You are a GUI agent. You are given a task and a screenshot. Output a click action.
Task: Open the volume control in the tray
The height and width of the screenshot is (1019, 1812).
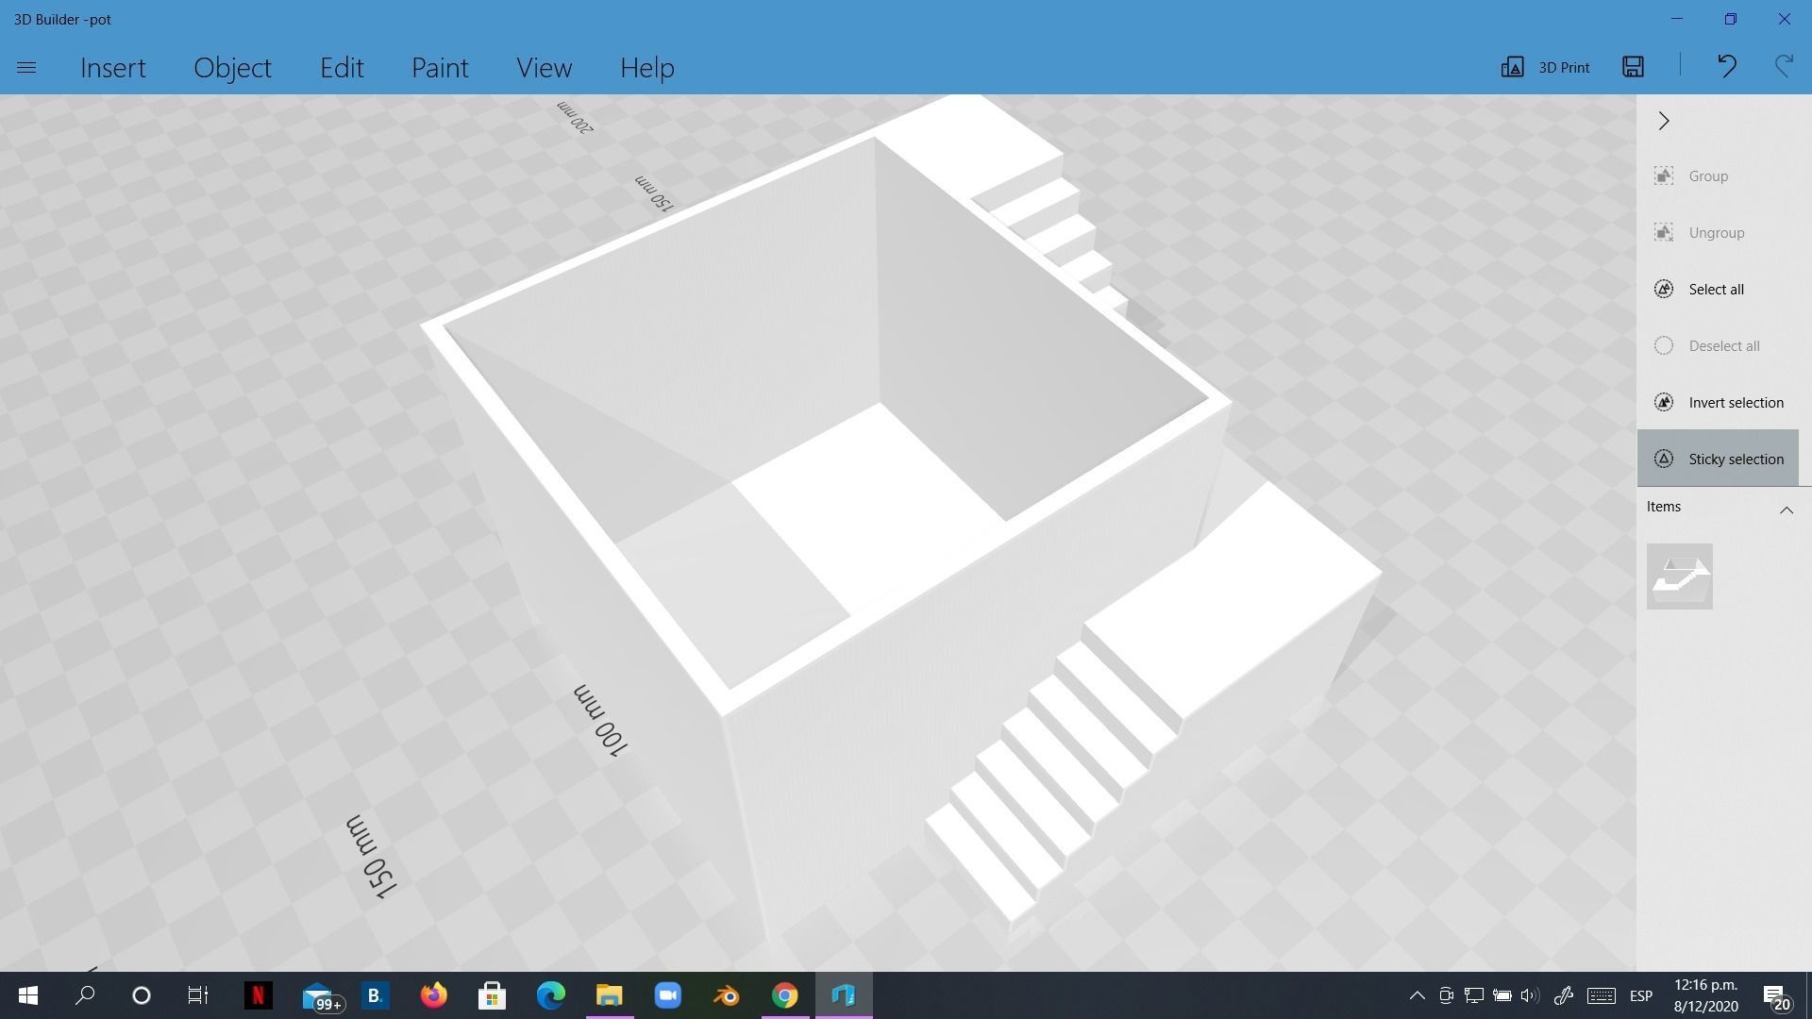(1529, 995)
